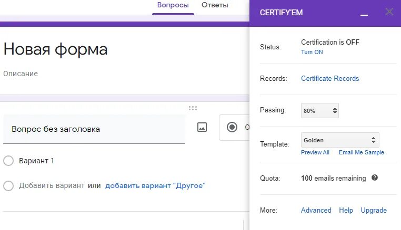The height and width of the screenshot is (230, 401).
Task: Click the Добавить вариант radio circle
Action: (x=8, y=185)
